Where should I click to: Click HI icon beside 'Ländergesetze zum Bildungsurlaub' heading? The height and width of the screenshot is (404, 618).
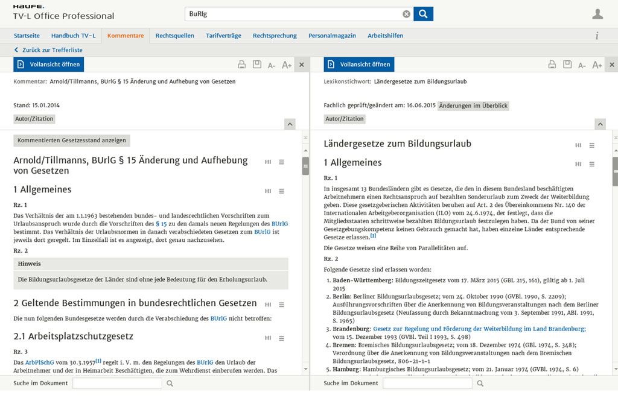pos(578,145)
